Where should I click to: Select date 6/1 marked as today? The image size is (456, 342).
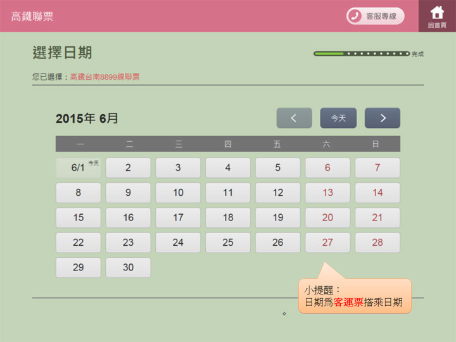79,168
